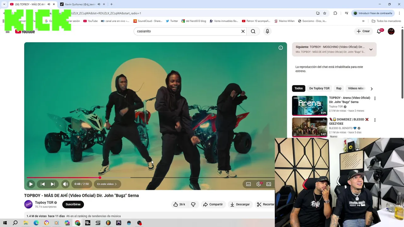Viewport: 404px width, 227px height.
Task: Open the 'Marino Millan' bookmark
Action: (284, 21)
